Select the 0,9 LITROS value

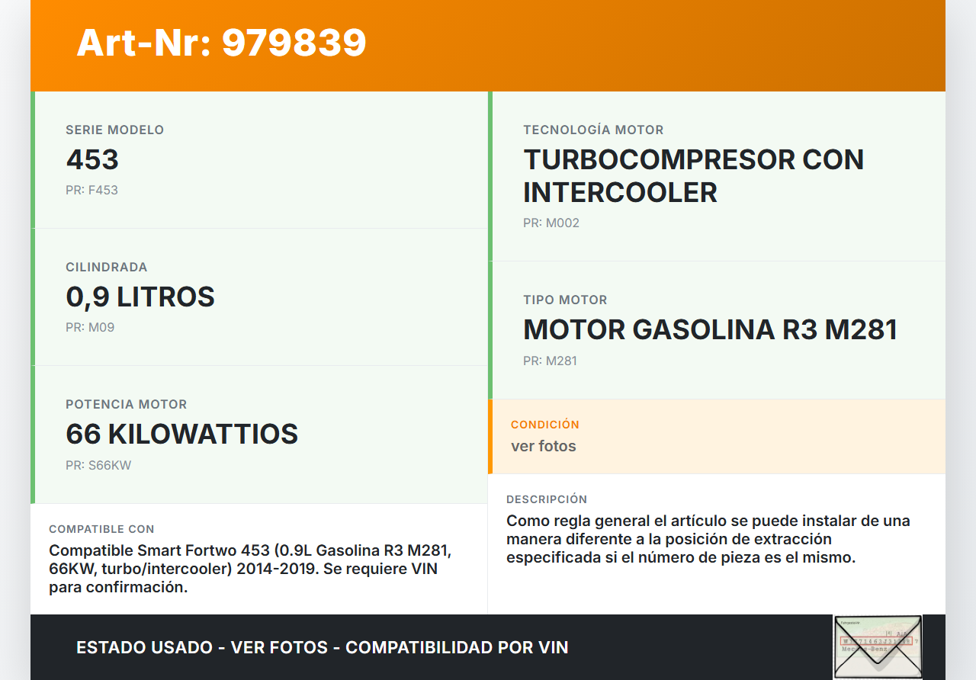point(140,297)
